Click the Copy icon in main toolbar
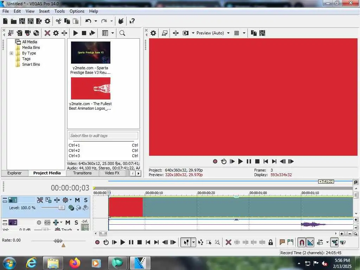Image resolution: width=360 pixels, height=270 pixels. pyautogui.click(x=67, y=21)
